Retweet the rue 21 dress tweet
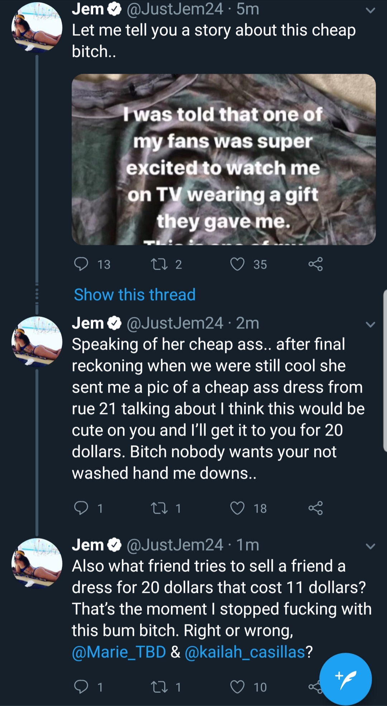 point(159,508)
